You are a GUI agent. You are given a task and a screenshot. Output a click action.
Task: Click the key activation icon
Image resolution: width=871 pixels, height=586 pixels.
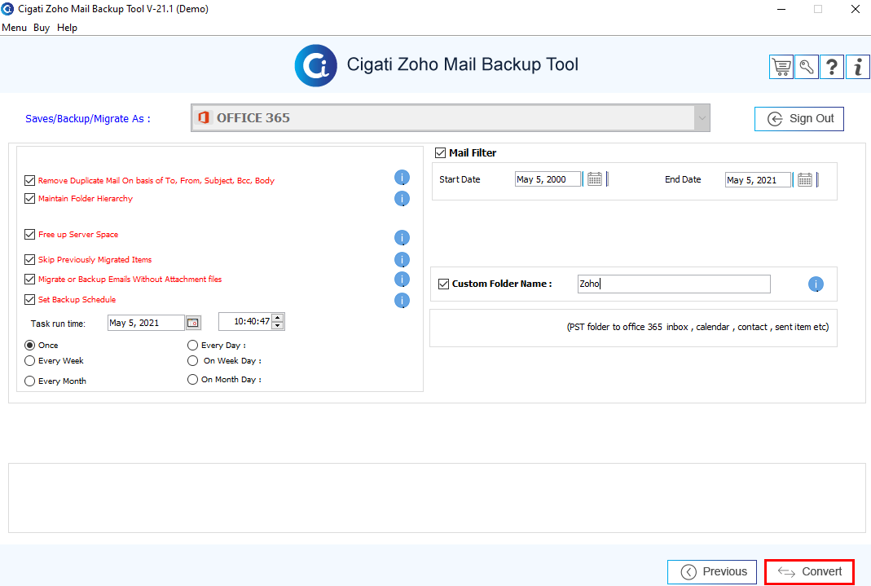tap(807, 67)
